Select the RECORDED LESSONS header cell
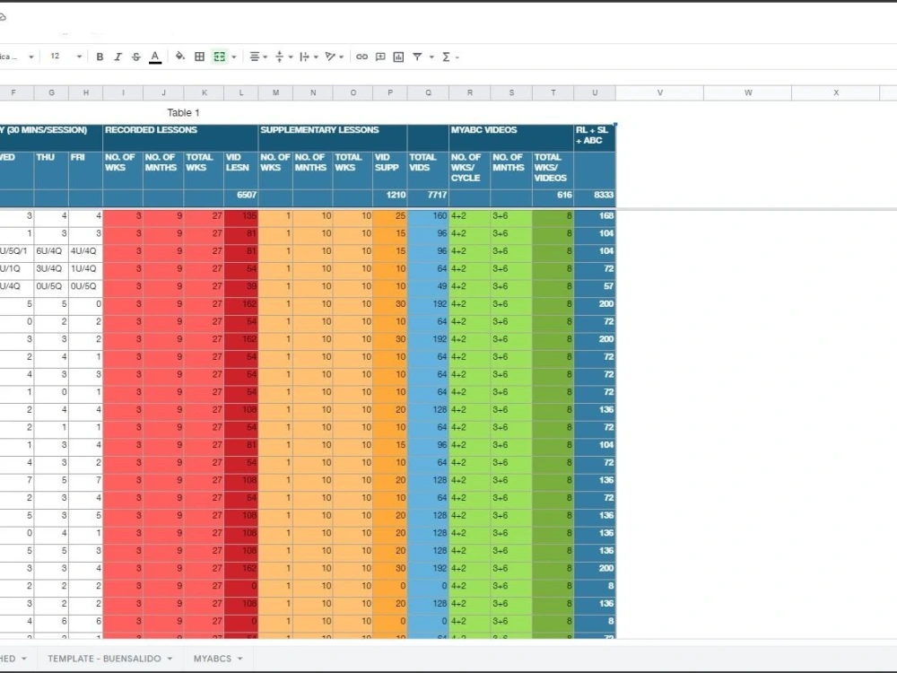This screenshot has width=897, height=673. pyautogui.click(x=180, y=138)
